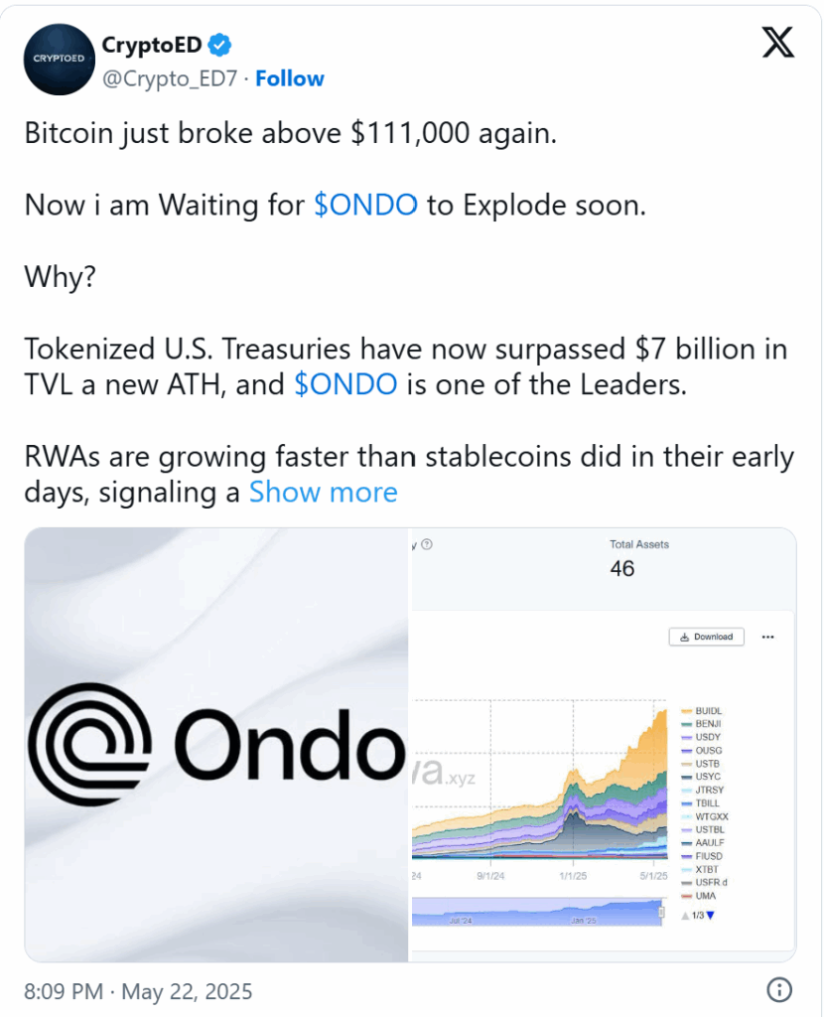Select the help icon above chart

pyautogui.click(x=427, y=544)
